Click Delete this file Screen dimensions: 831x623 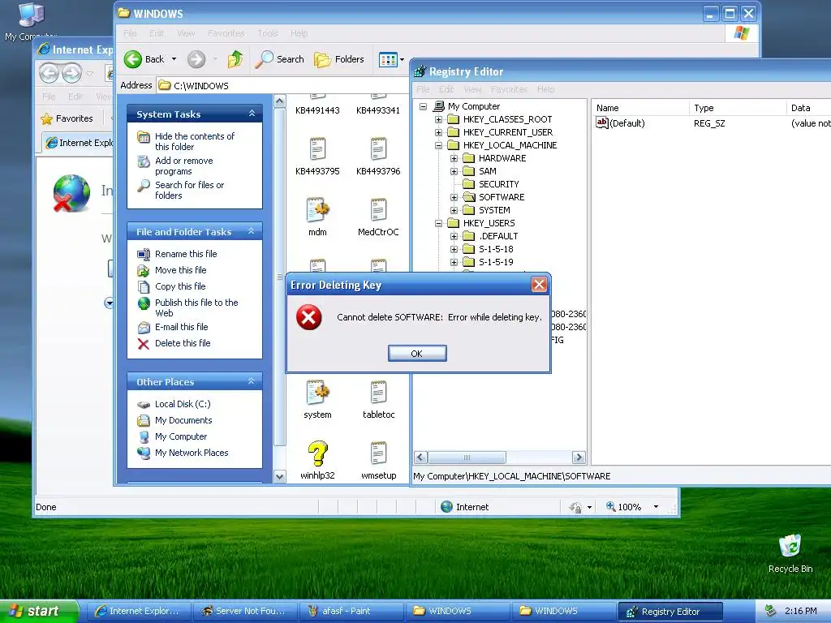point(183,343)
